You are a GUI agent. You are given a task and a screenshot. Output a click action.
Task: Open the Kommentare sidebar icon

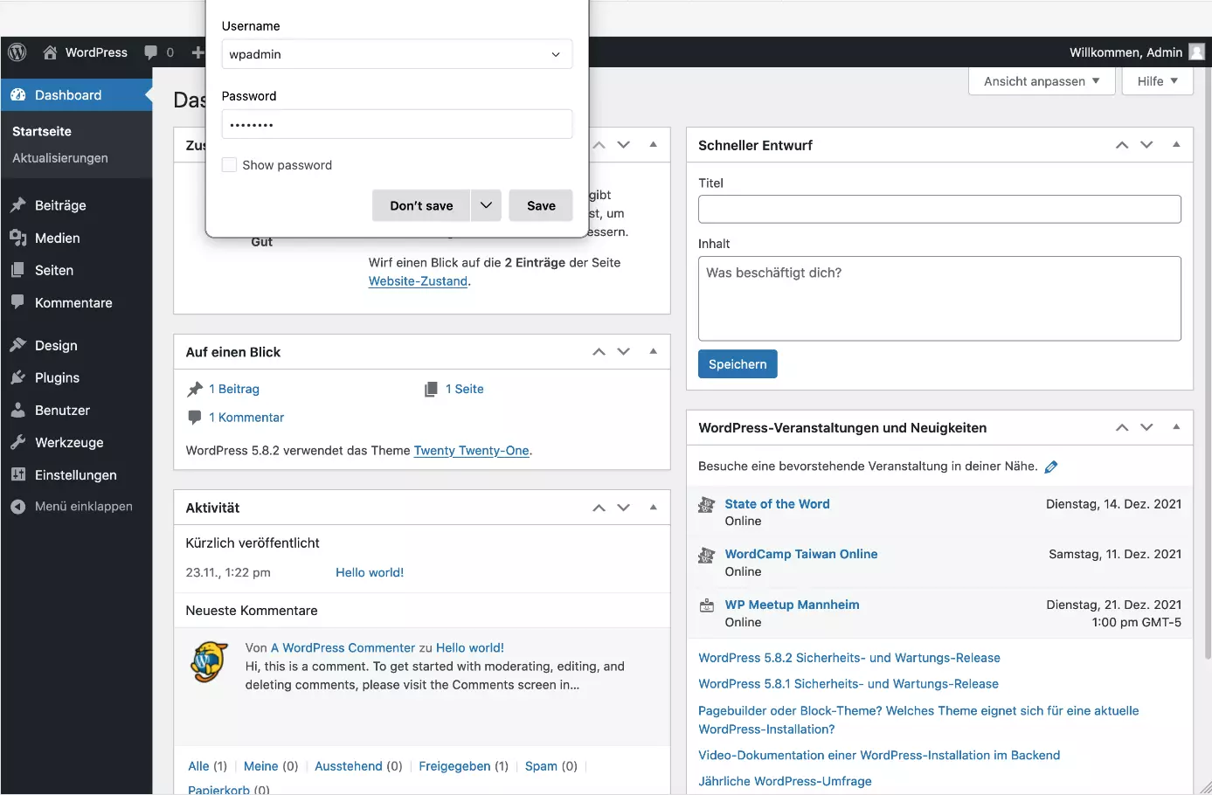pyautogui.click(x=18, y=302)
